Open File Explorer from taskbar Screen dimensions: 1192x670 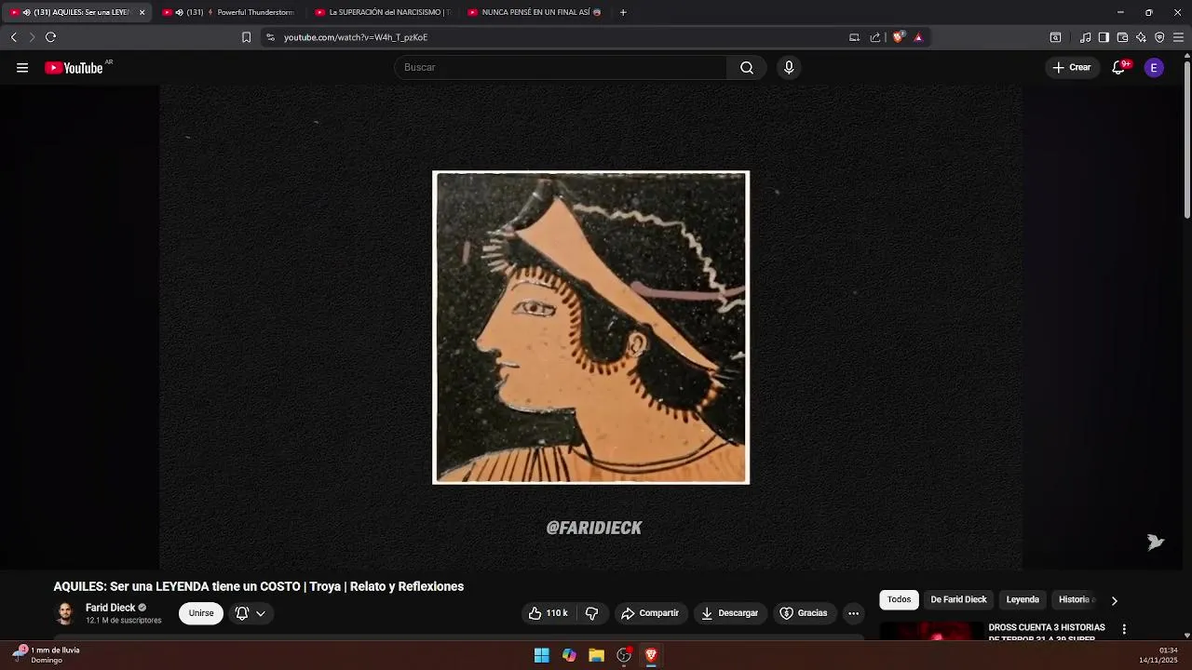[596, 656]
